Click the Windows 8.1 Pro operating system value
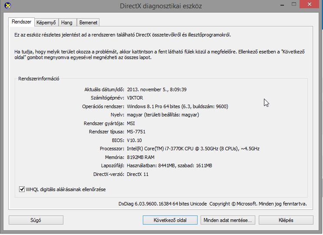The image size is (323, 235). pos(178,106)
